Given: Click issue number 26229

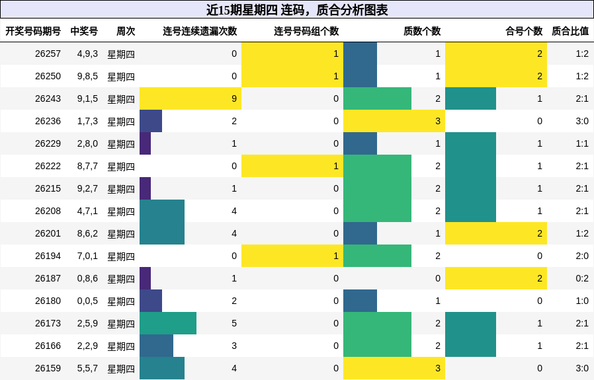Looking at the screenshot, I should [48, 143].
